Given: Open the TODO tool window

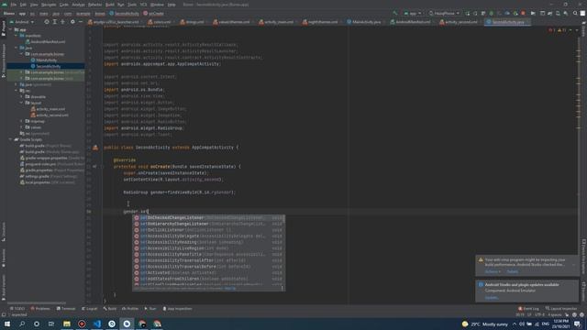Looking at the screenshot, I should (17, 309).
